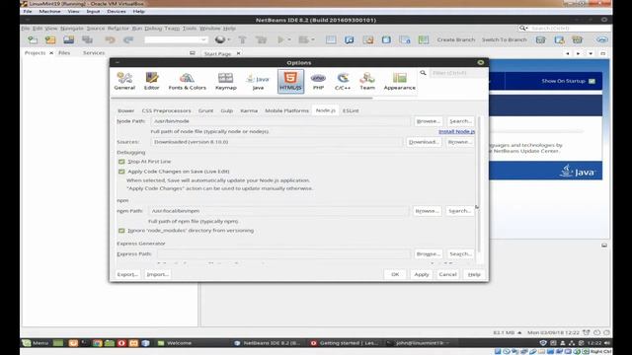
Task: Toggle Ignore node_modules directory checkbox
Action: pos(121,231)
